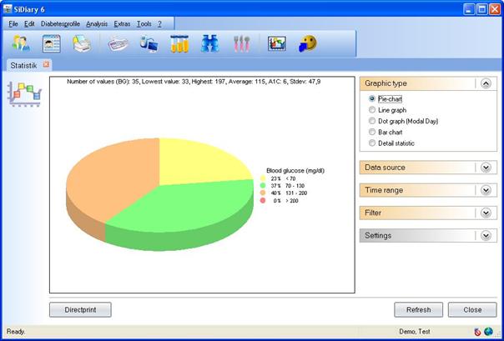Click the keyboard data entry toolbar icon
Screen dimensions: 504x341
pyautogui.click(x=118, y=43)
